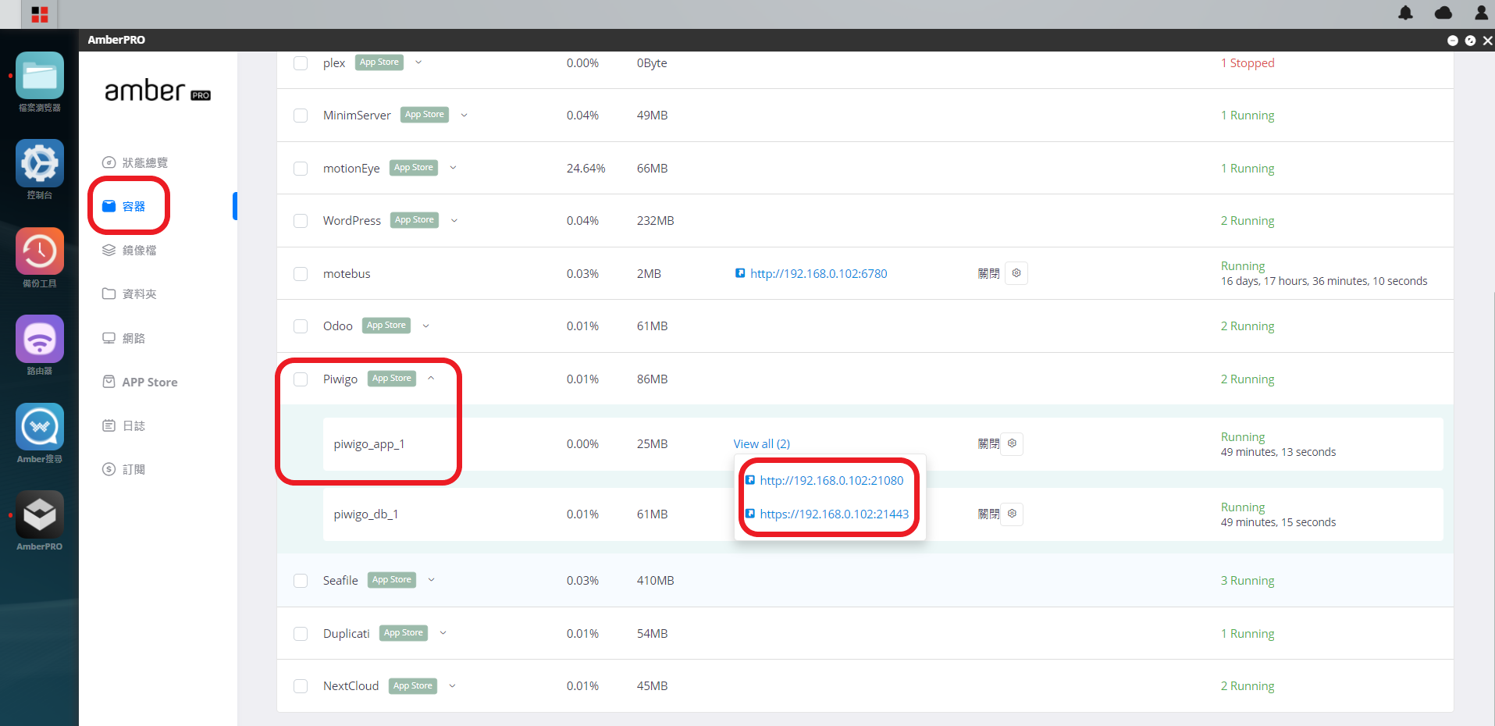The height and width of the screenshot is (726, 1495).
Task: Open APP Store in the sidebar
Action: (141, 382)
